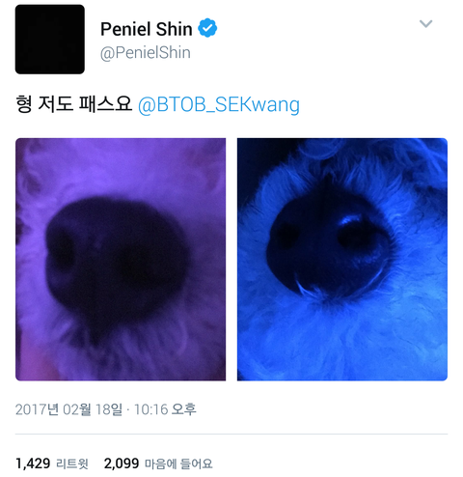Select the tweet text 형 저도 패스요
This screenshot has height=477, width=463.
[73, 103]
